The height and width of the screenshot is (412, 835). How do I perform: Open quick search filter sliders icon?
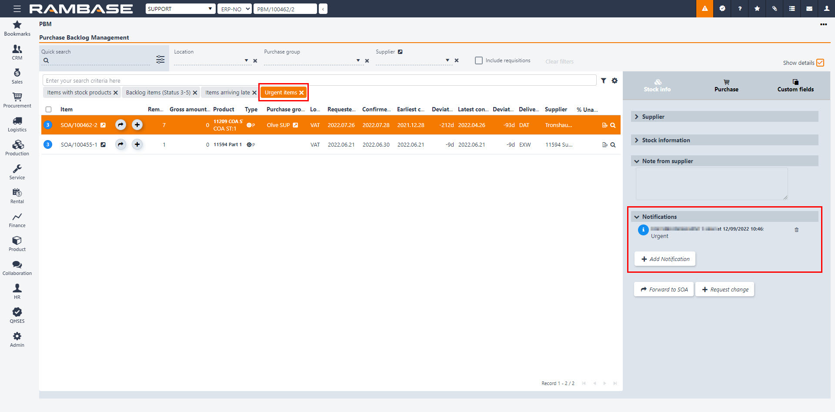click(160, 60)
